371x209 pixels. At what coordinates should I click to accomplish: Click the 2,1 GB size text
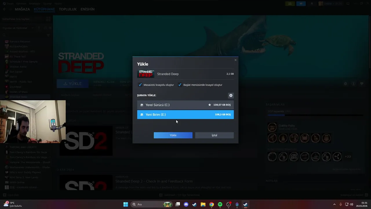230,74
